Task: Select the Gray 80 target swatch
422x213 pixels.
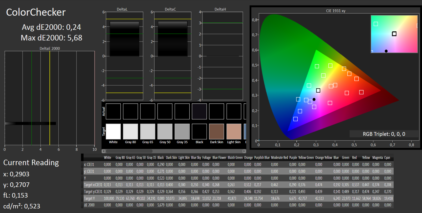Action: click(130, 132)
